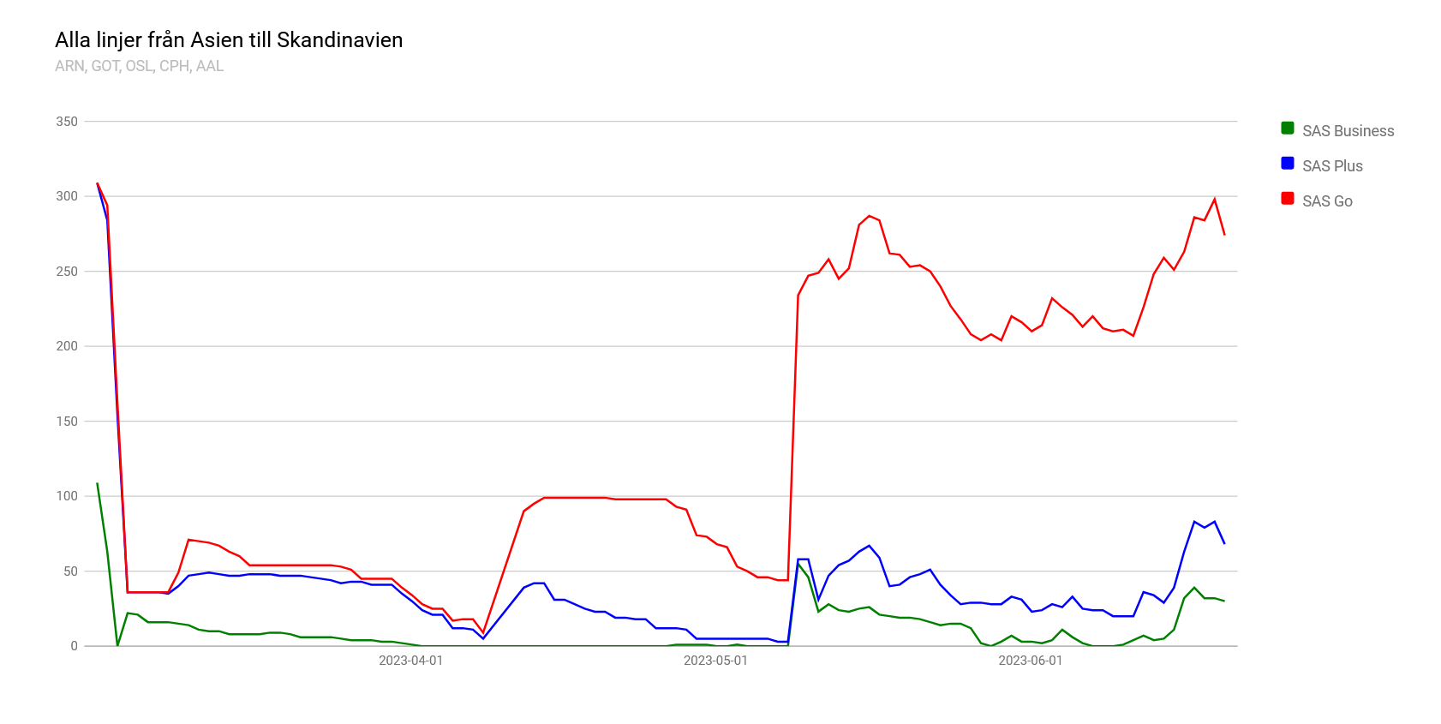The width and height of the screenshot is (1441, 724).
Task: Select the SAS Plus legend label
Action: [x=1332, y=166]
